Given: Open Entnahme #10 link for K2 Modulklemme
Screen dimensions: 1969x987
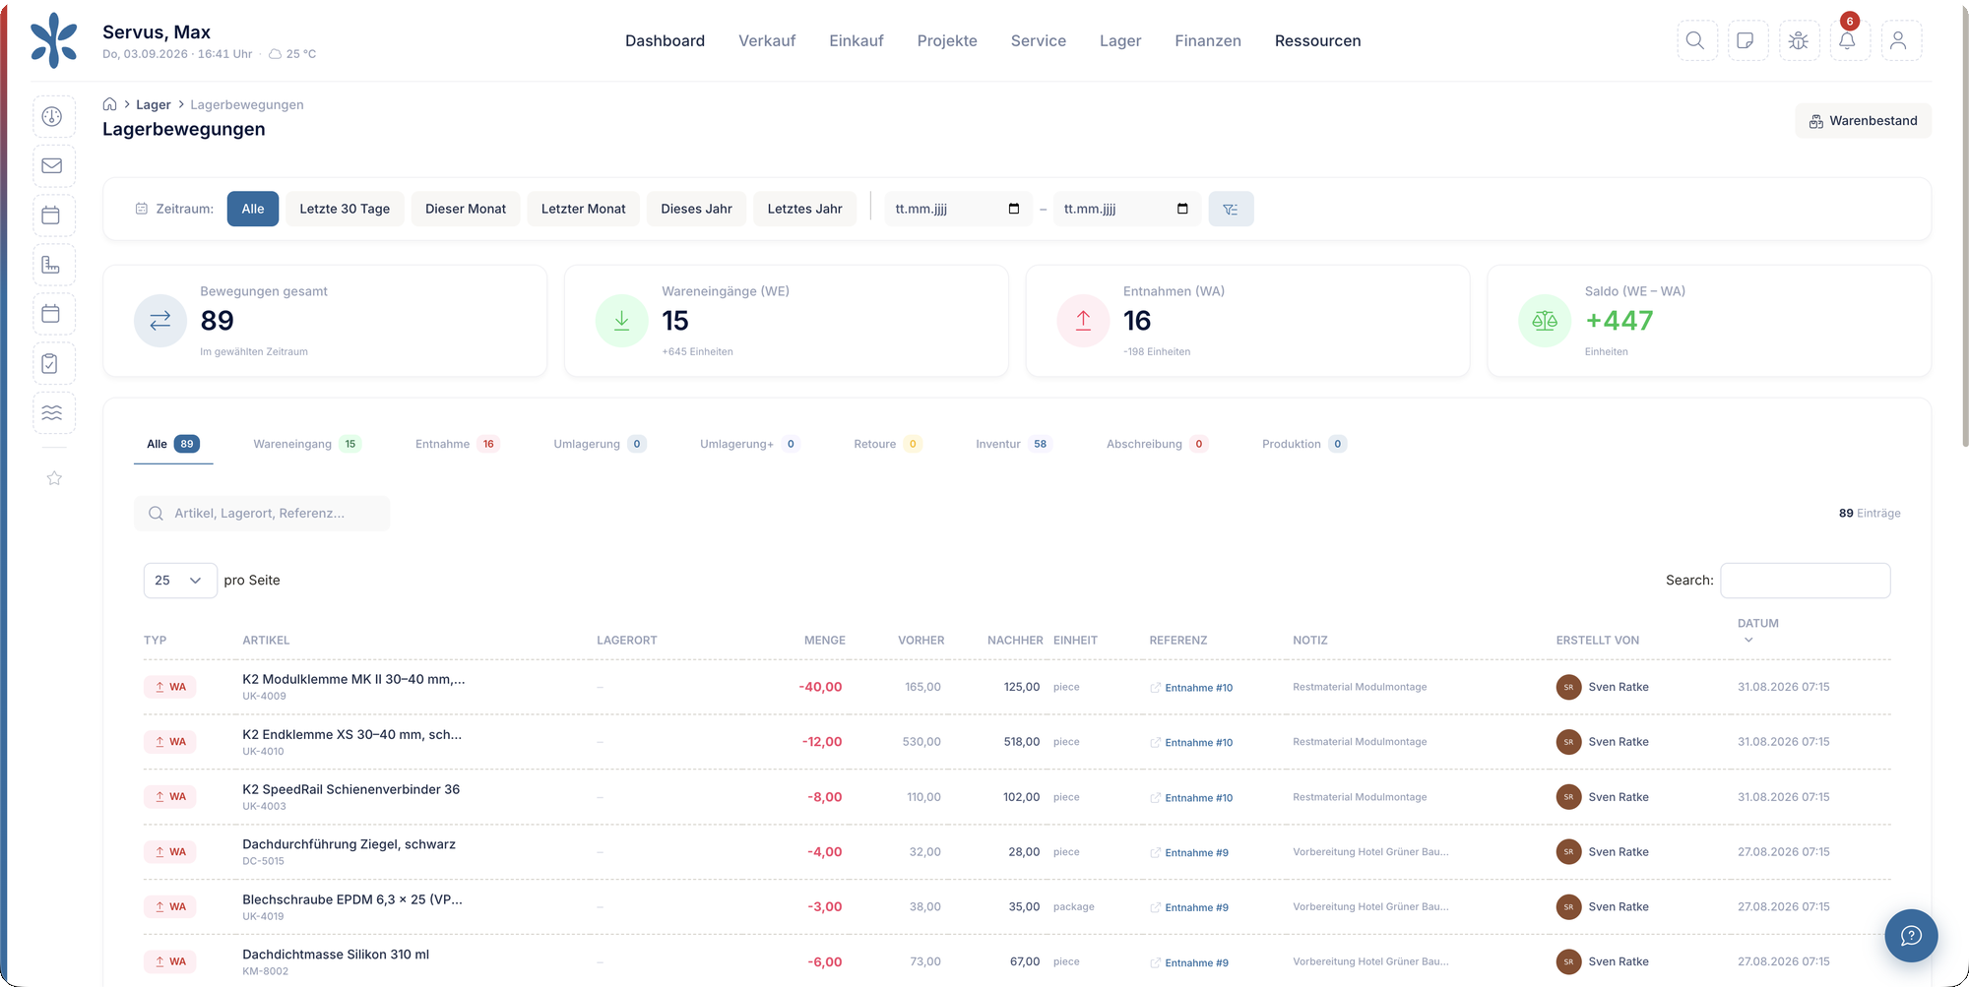Looking at the screenshot, I should [x=1198, y=688].
